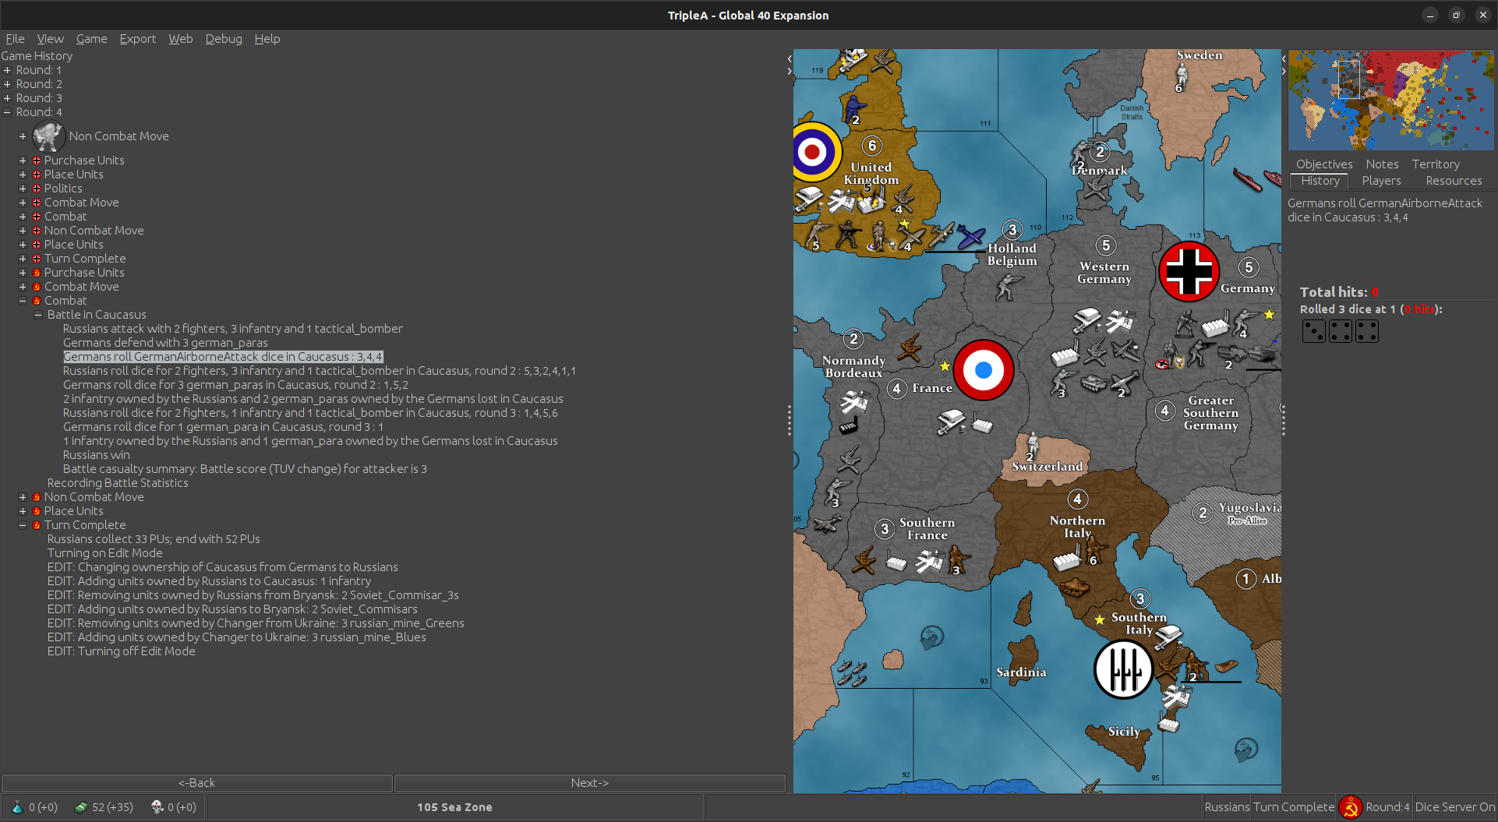Click the Dice Server On status label
The image size is (1498, 822).
(x=1454, y=807)
